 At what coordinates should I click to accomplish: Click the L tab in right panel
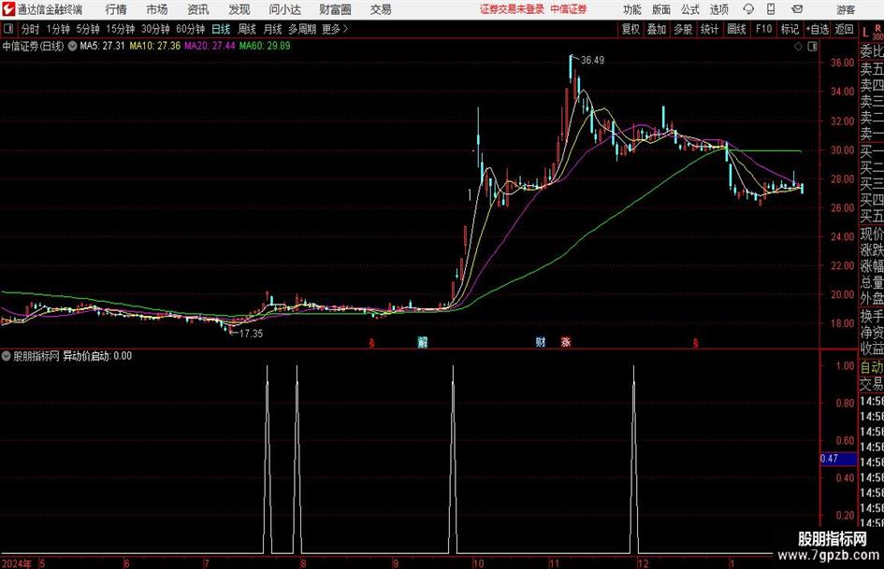point(865,34)
